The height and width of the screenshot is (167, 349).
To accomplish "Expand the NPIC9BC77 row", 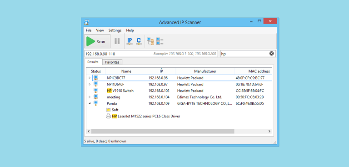I will [x=90, y=78].
